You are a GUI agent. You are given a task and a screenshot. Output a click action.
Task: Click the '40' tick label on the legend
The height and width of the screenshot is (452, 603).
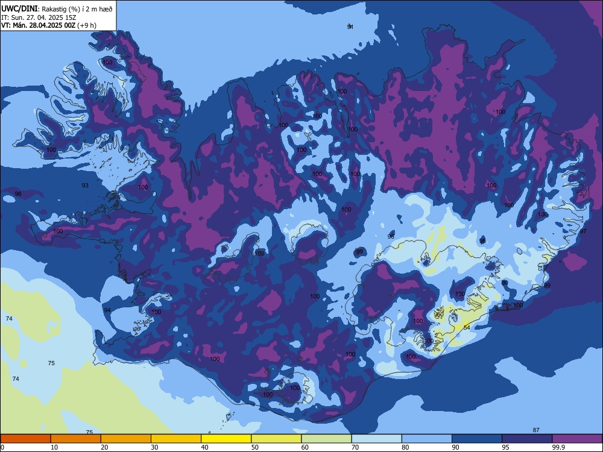(x=204, y=447)
